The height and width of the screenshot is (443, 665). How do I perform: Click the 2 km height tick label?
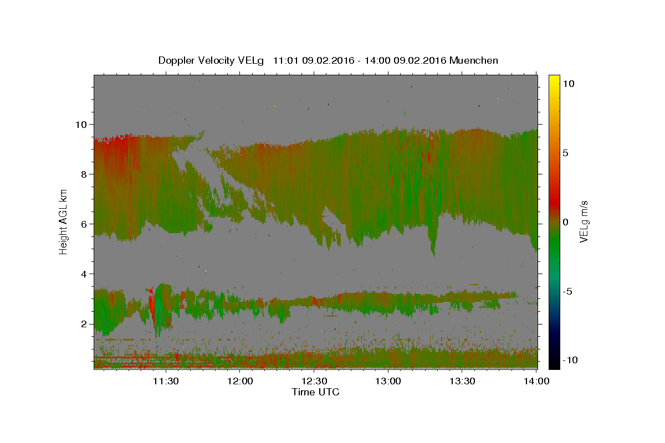[x=85, y=323]
